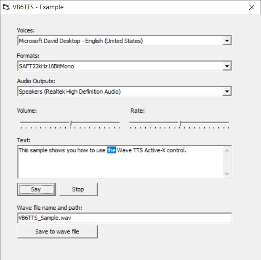Click the VB6TTS app icon in title bar
The height and width of the screenshot is (260, 261).
[6, 7]
